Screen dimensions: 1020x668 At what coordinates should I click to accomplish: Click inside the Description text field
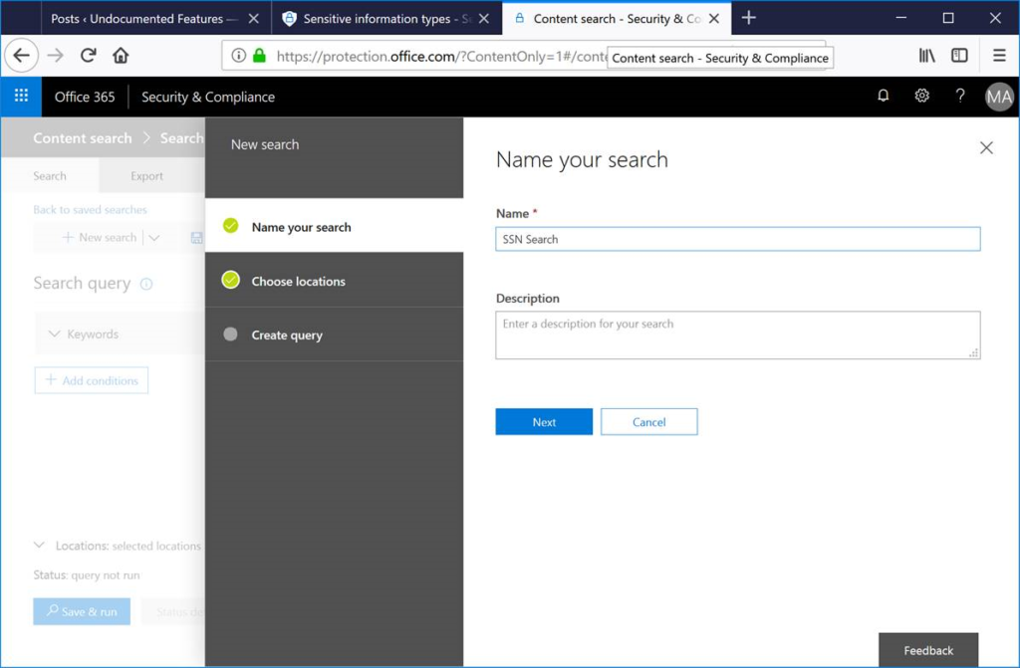coord(737,334)
